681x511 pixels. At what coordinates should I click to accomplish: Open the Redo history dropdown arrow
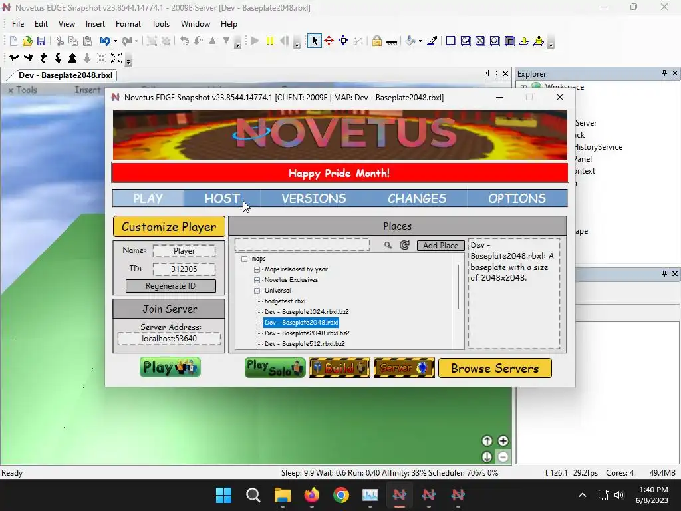pyautogui.click(x=136, y=41)
